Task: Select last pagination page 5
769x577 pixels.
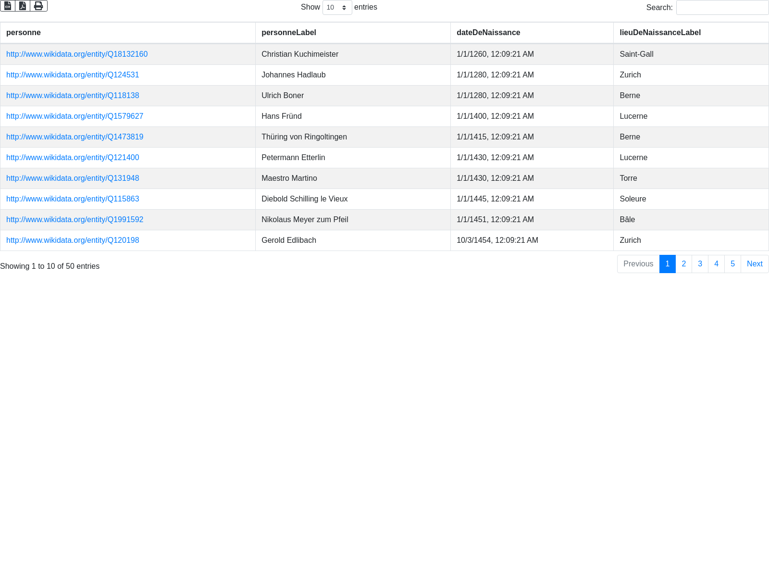Action: tap(732, 264)
